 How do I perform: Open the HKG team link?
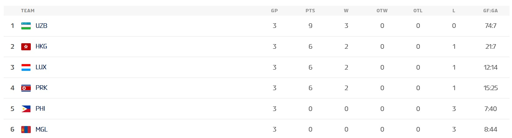41,46
